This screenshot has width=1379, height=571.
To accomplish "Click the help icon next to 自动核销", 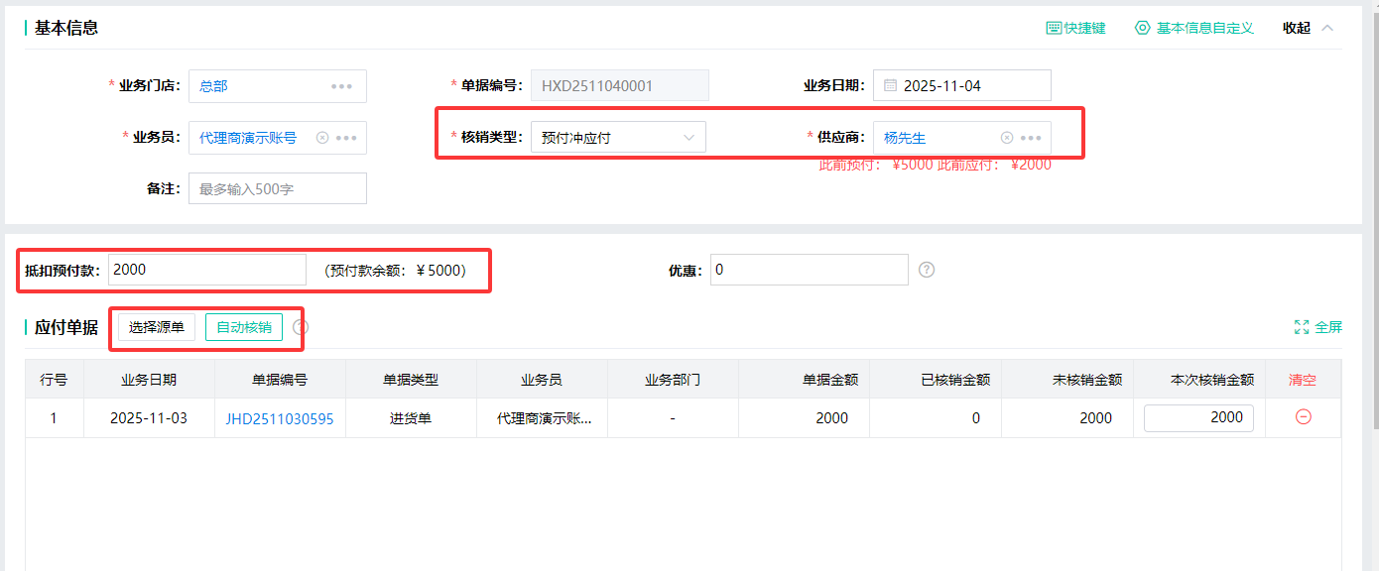I will [x=300, y=327].
